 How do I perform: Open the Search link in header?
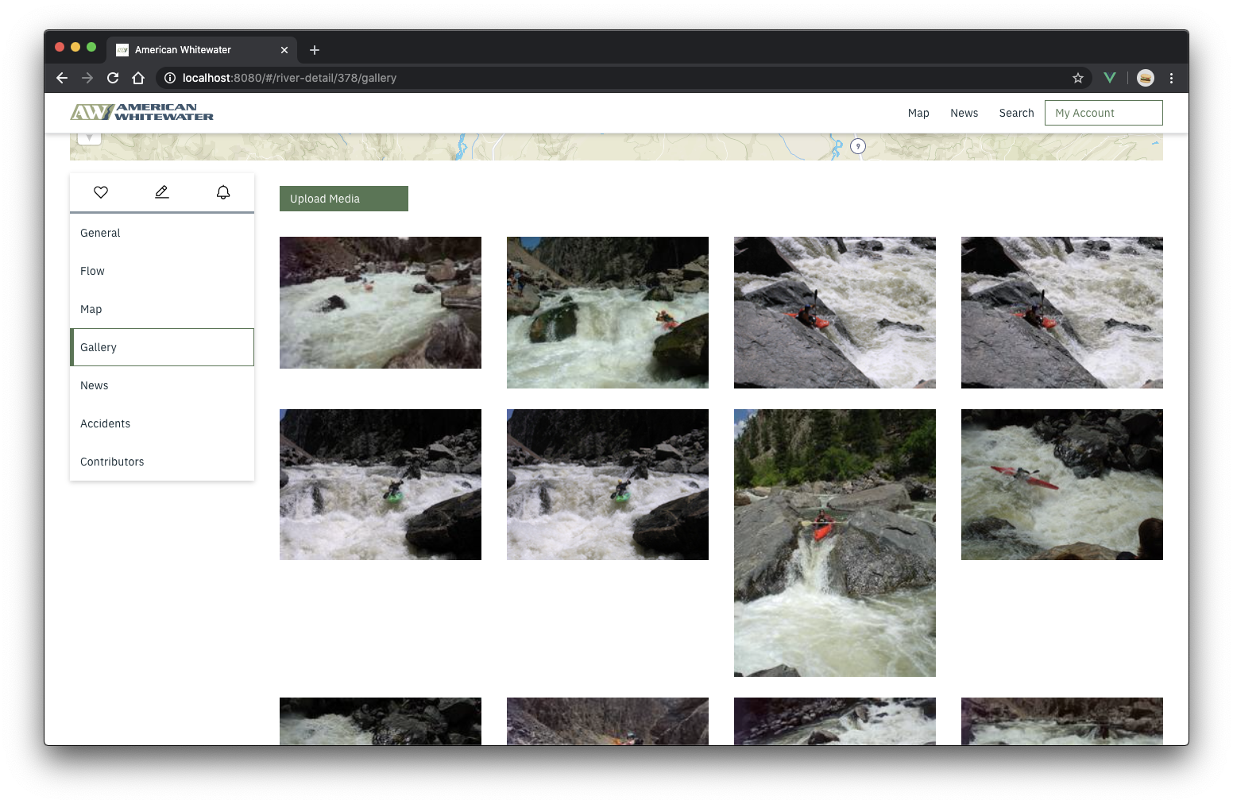tap(1016, 113)
